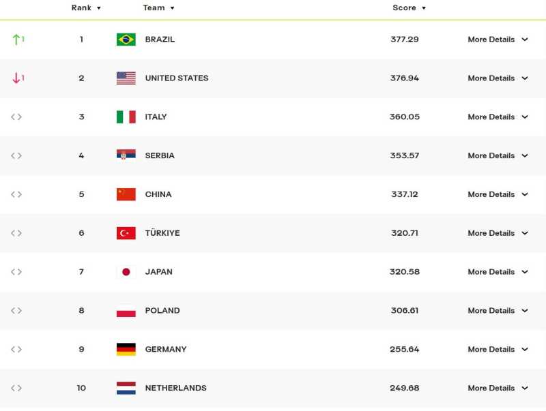Click the Brazil flag icon
The height and width of the screenshot is (411, 546).
tap(126, 40)
